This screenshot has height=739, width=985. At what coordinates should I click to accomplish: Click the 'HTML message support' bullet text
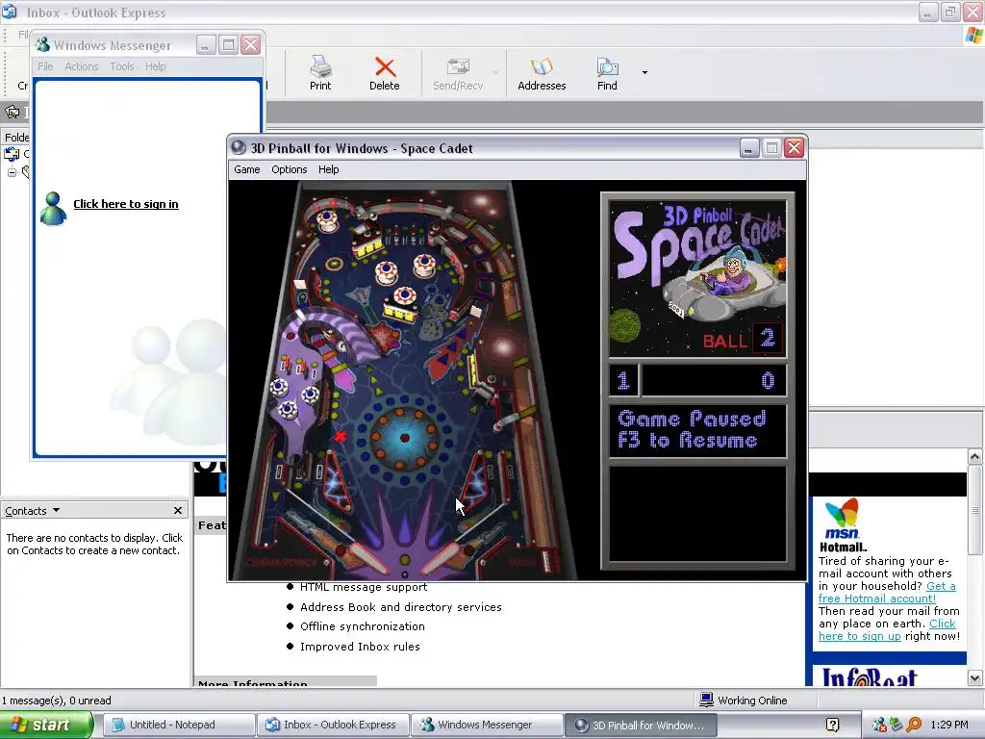point(364,587)
